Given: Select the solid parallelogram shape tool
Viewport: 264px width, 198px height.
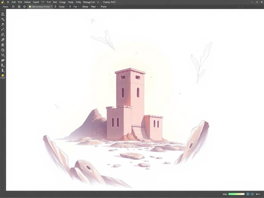Looking at the screenshot, I should pos(3,60).
